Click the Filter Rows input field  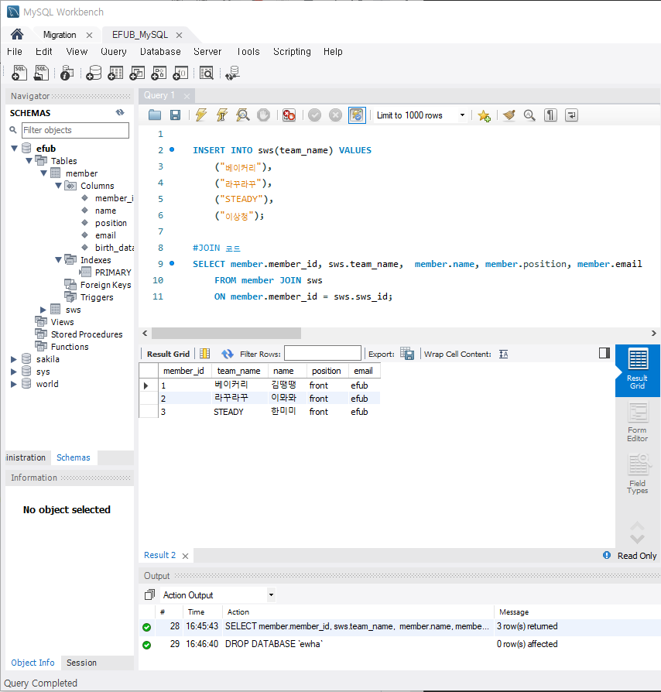coord(323,354)
